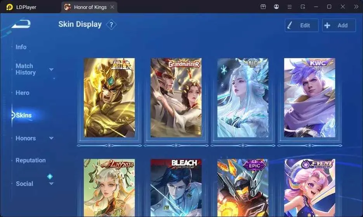Click the Edit button
The width and height of the screenshot is (363, 217).
coord(301,25)
